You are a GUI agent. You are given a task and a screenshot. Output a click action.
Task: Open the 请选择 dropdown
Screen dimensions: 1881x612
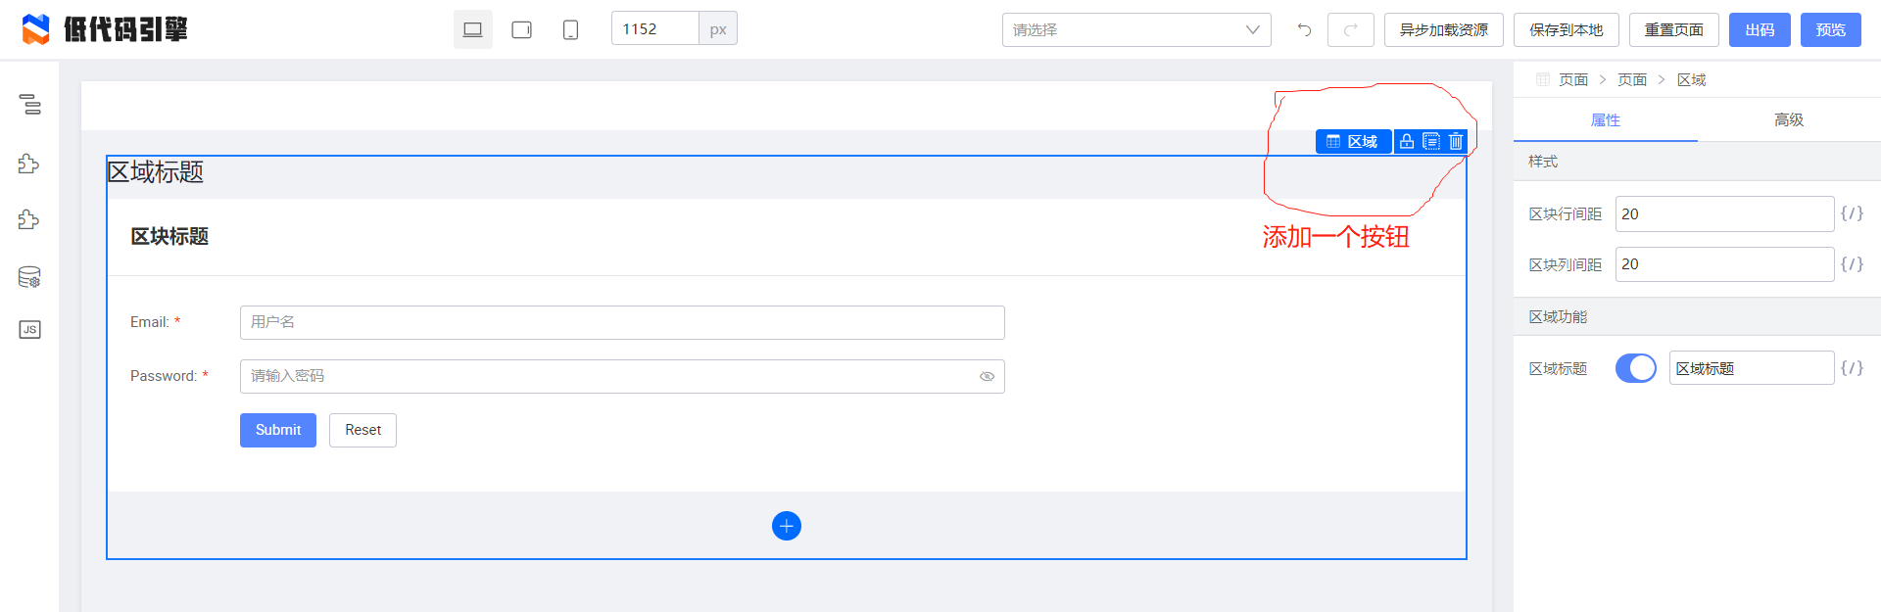coord(1135,29)
